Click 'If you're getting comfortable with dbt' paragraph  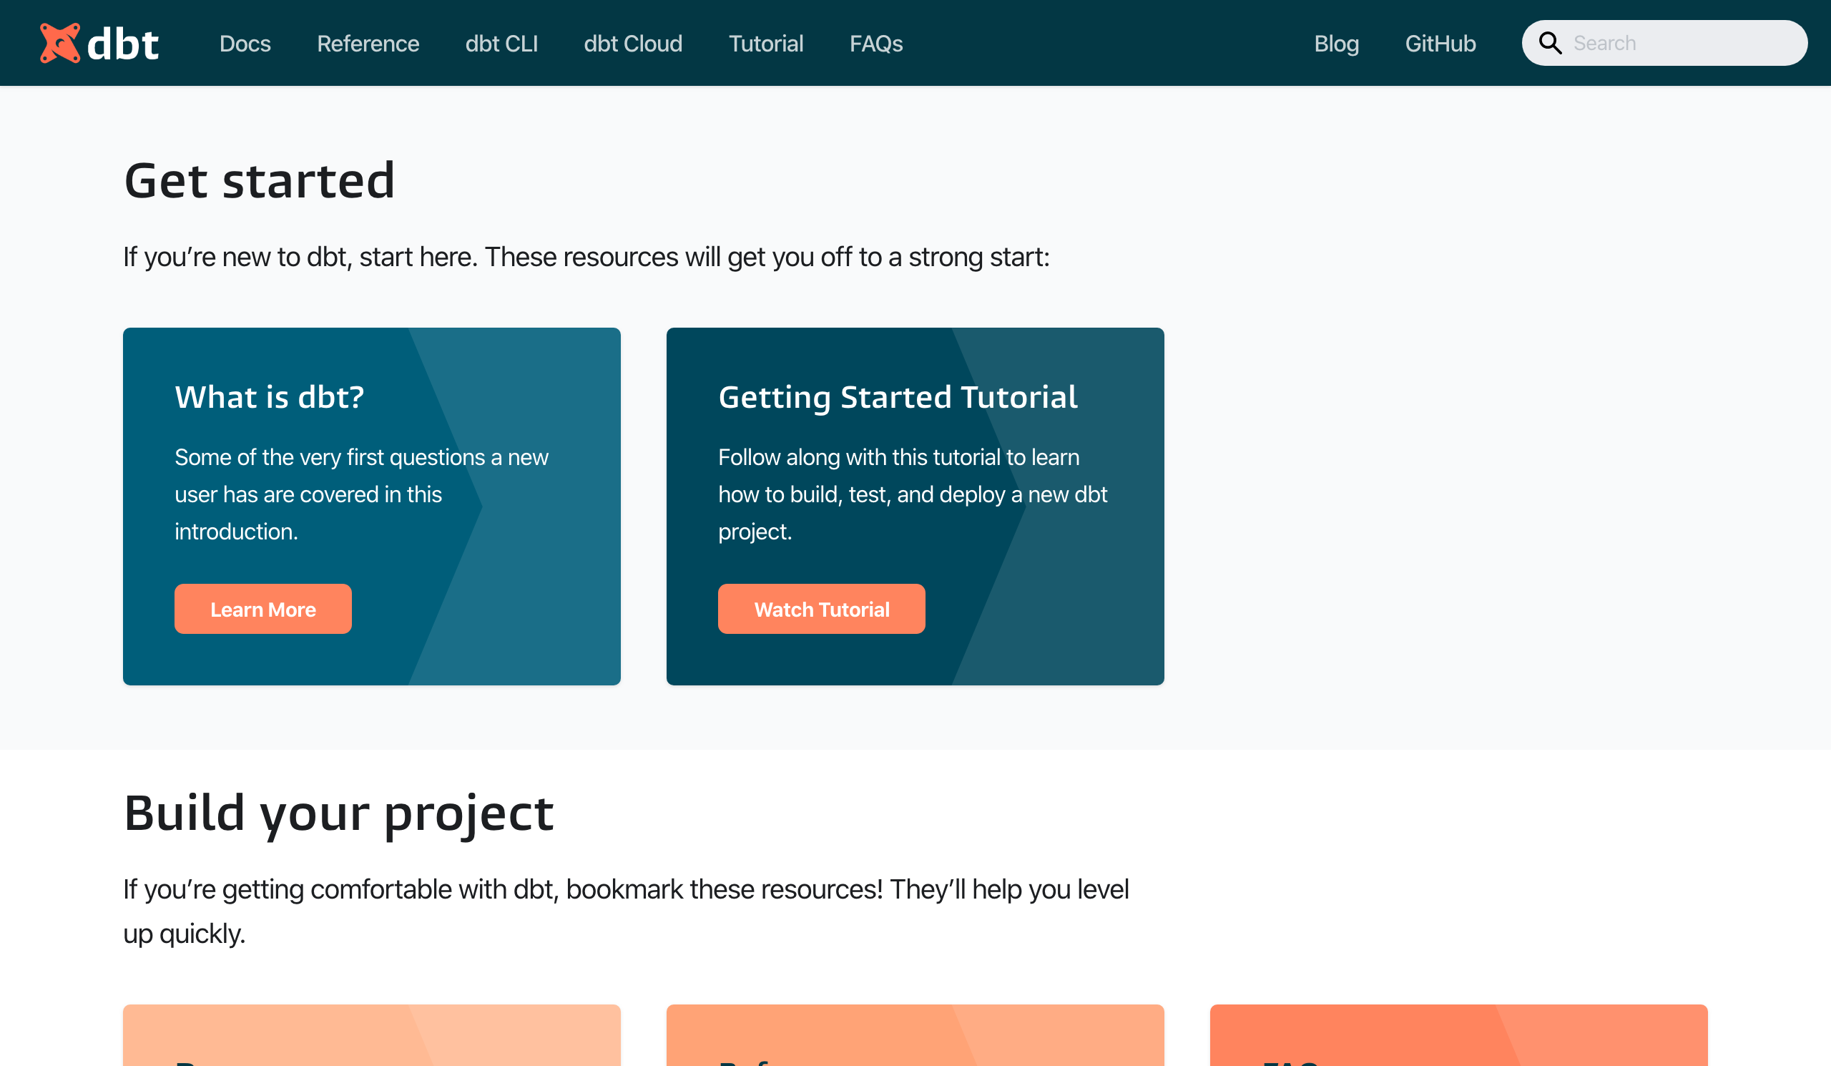[x=626, y=911]
